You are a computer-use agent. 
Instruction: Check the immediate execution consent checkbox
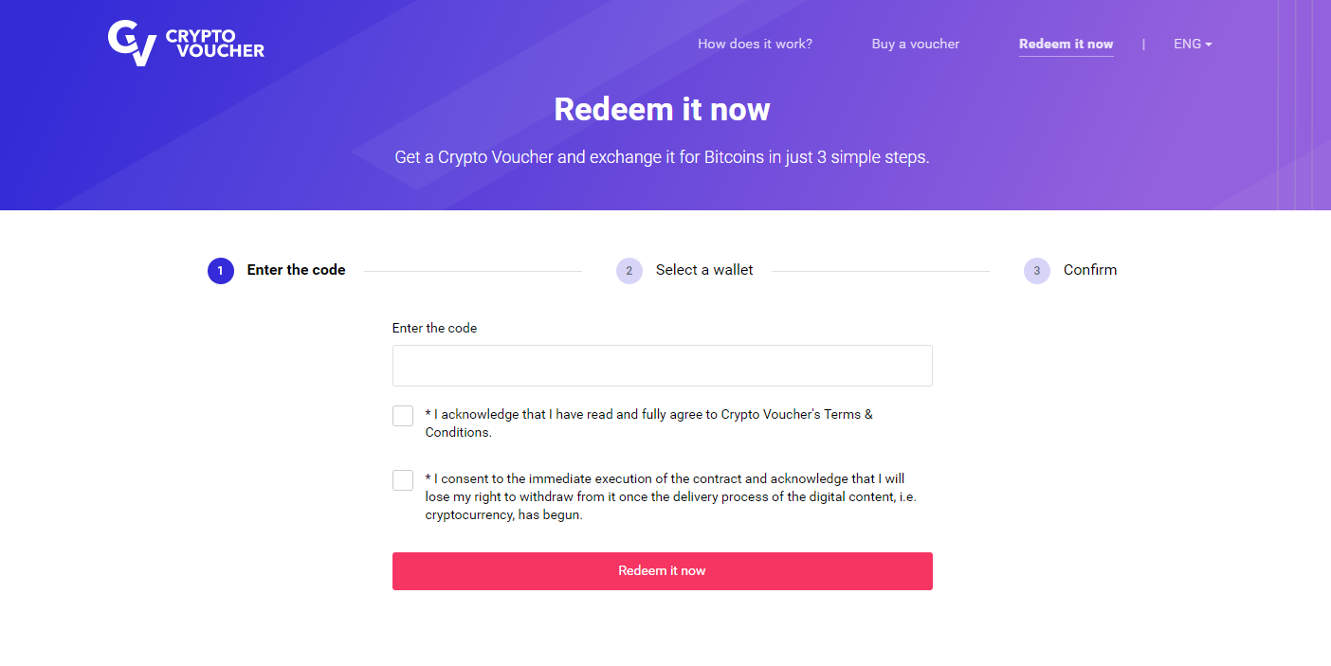tap(402, 479)
